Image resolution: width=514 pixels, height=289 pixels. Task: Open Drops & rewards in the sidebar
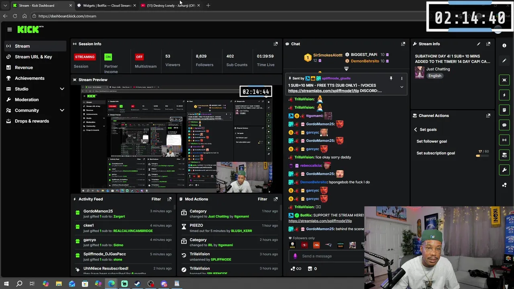(x=36, y=121)
